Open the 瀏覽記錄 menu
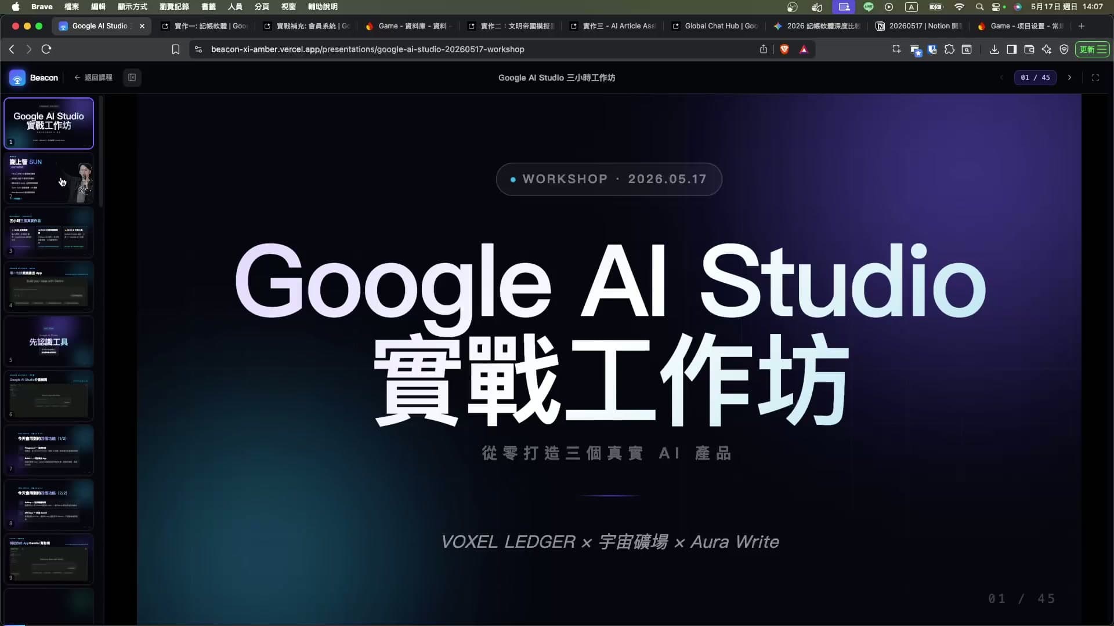 point(174,6)
